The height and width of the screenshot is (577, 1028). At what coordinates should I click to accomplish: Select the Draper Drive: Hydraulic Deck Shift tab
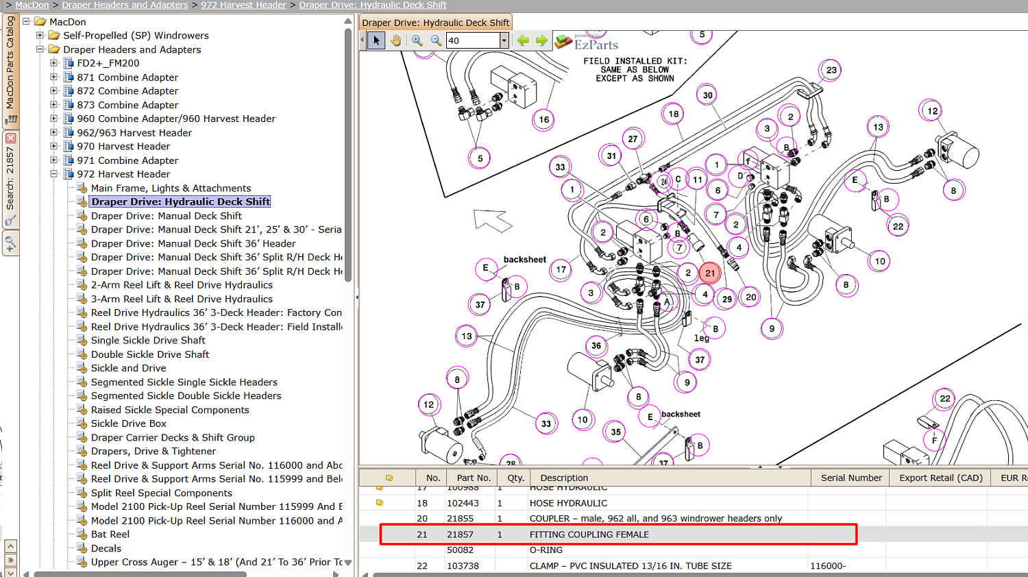pyautogui.click(x=436, y=23)
